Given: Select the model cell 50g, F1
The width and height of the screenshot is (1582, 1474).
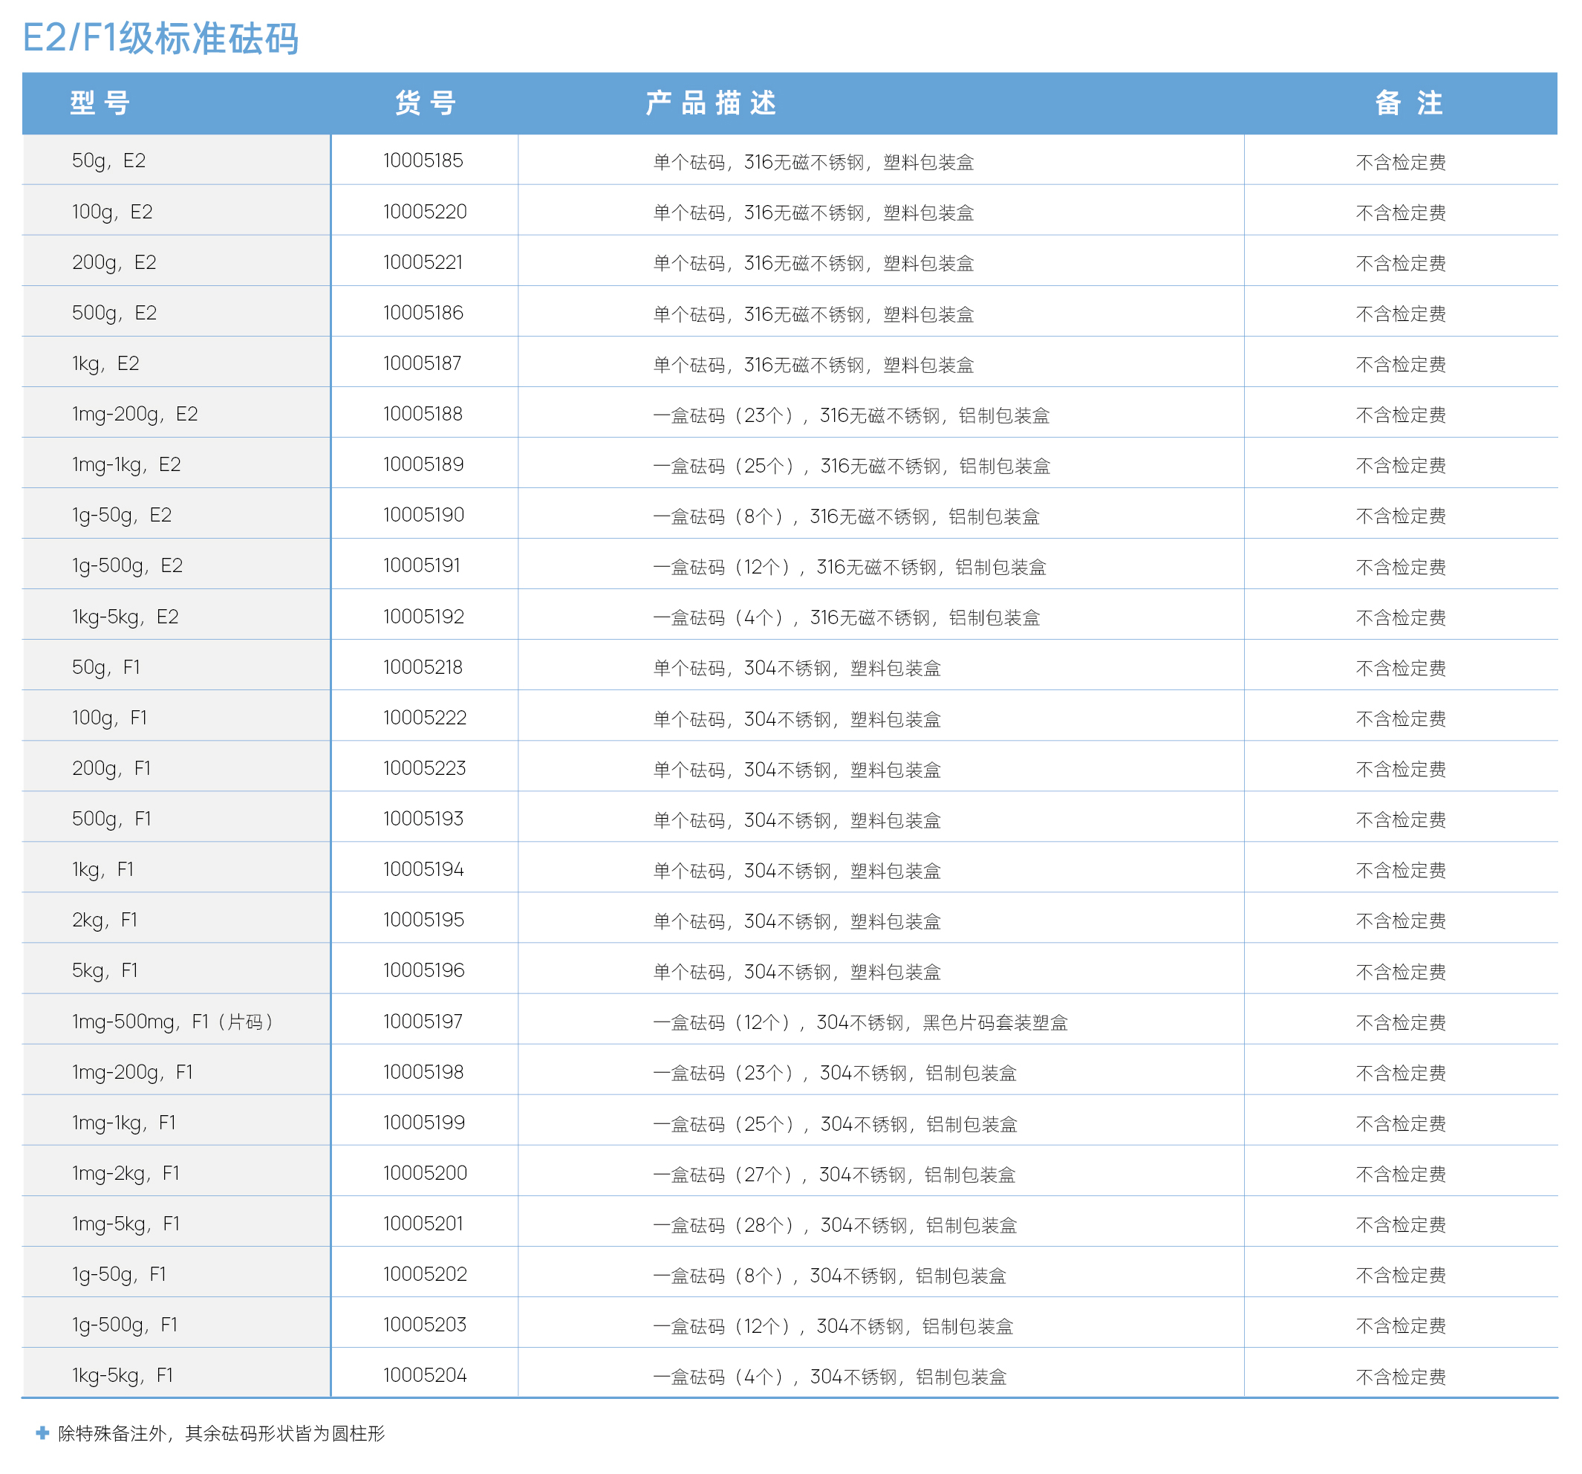Looking at the screenshot, I should 107,667.
